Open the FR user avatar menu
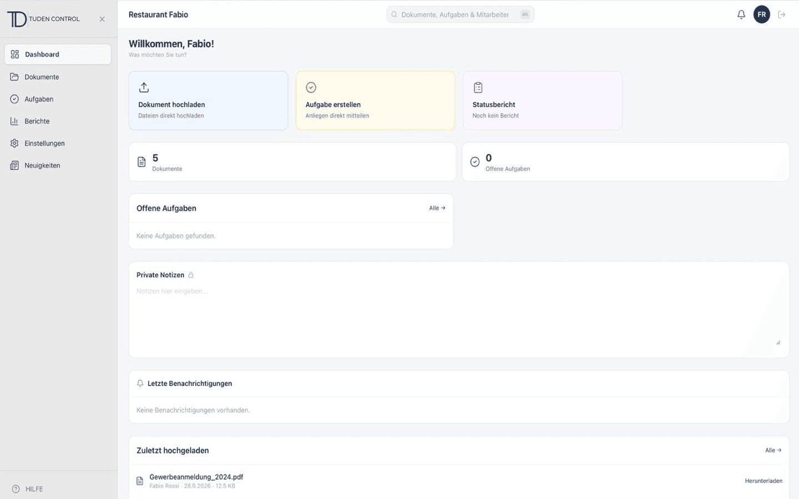The height and width of the screenshot is (499, 799). click(x=762, y=14)
